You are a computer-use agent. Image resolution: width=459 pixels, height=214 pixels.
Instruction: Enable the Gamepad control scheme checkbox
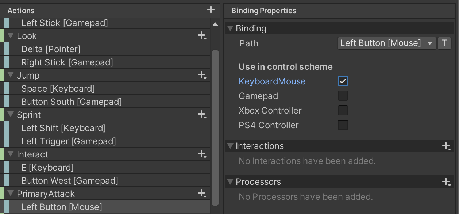coord(343,96)
